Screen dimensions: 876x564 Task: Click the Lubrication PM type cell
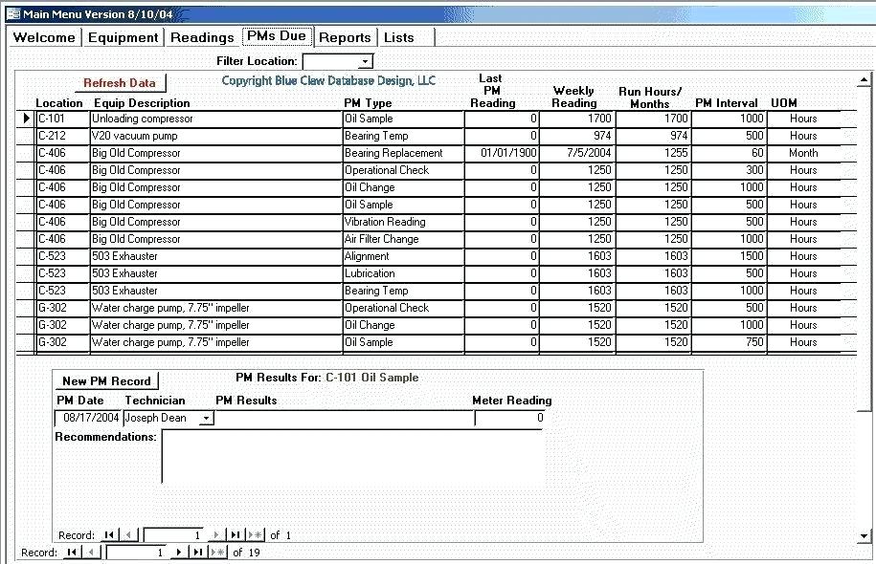(x=403, y=273)
